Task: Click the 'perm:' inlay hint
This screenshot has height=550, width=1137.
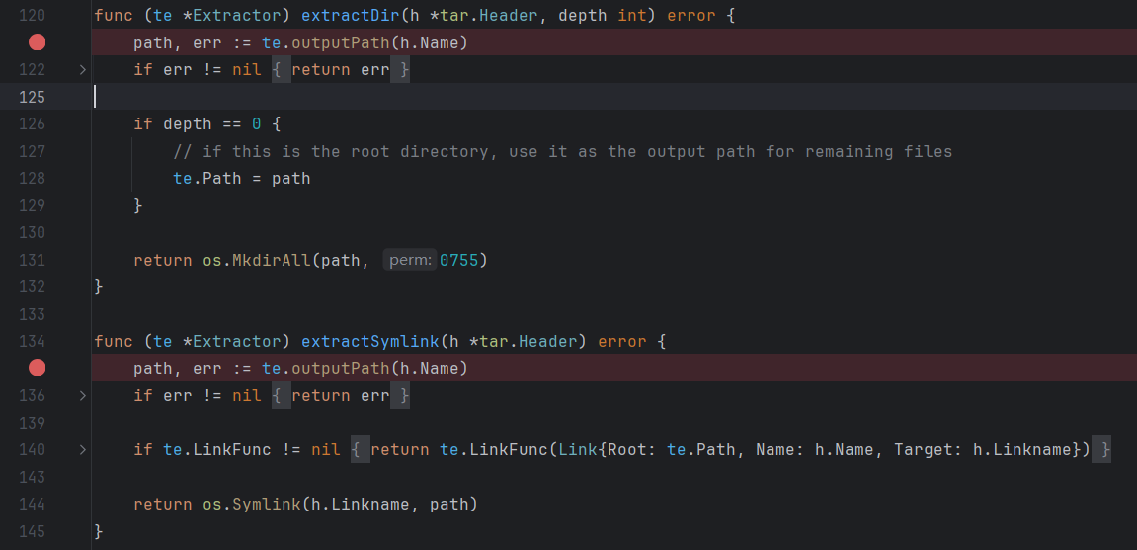Action: click(x=410, y=261)
